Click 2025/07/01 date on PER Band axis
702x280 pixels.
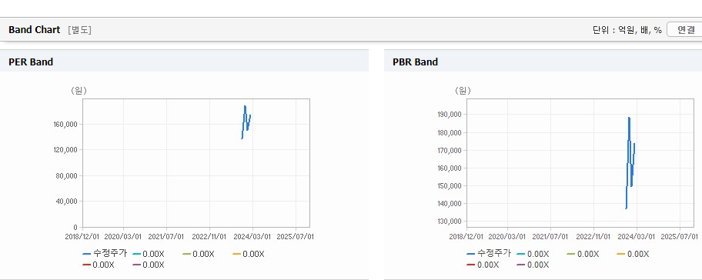coord(296,236)
